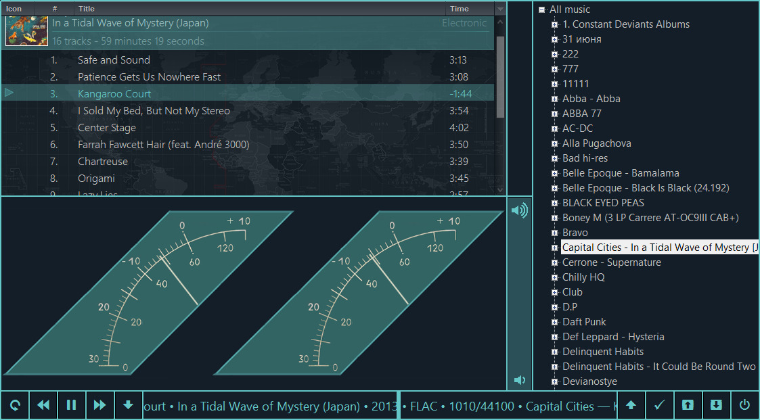Skip to the next track
This screenshot has width=760, height=420.
[x=100, y=405]
